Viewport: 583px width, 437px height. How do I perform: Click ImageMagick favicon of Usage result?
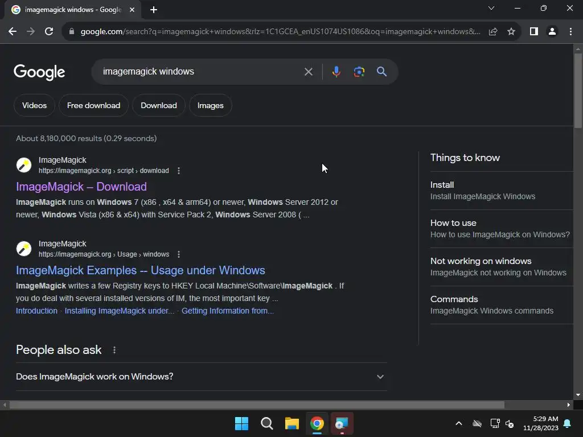pos(24,249)
